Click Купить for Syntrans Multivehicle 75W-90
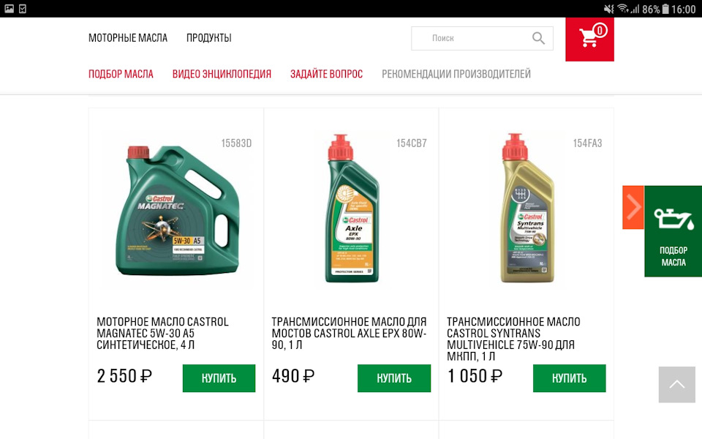This screenshot has width=702, height=439. pyautogui.click(x=570, y=378)
